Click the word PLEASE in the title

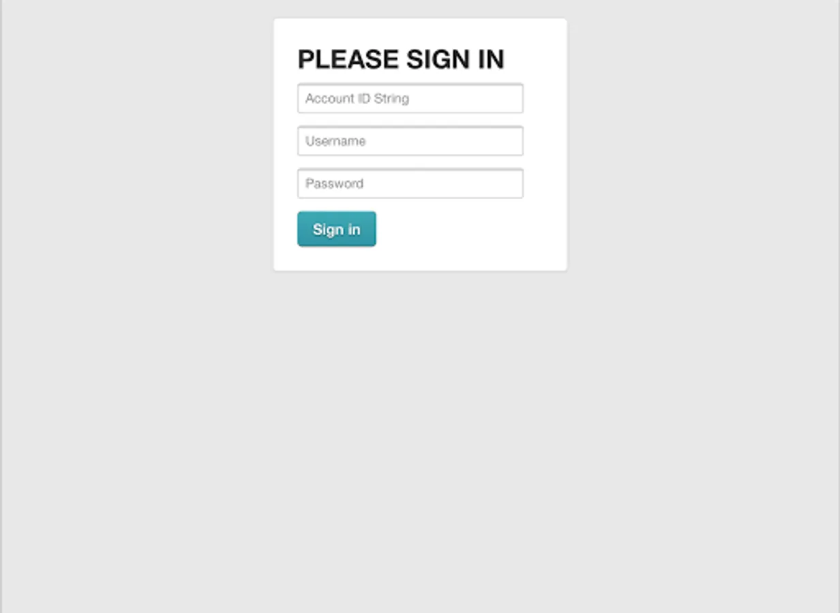(x=348, y=59)
